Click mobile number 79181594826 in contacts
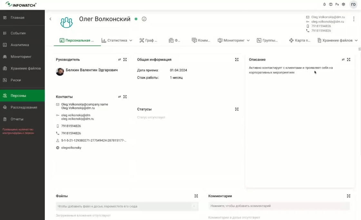Screen dimensions: 361x220 point(71,126)
